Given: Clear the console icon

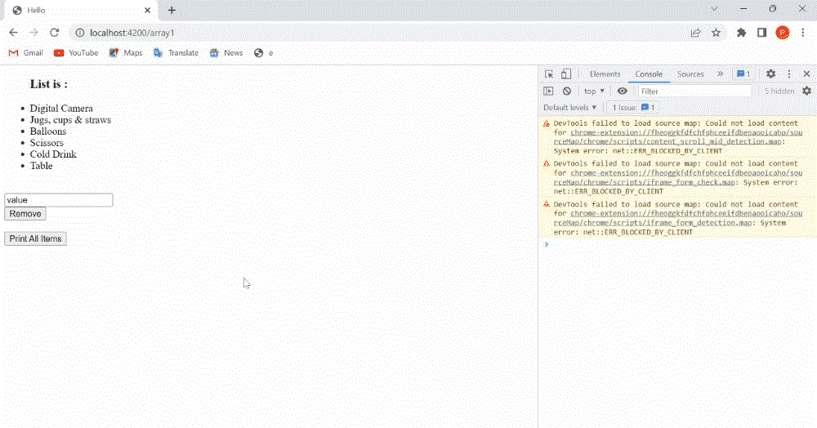Looking at the screenshot, I should [567, 91].
